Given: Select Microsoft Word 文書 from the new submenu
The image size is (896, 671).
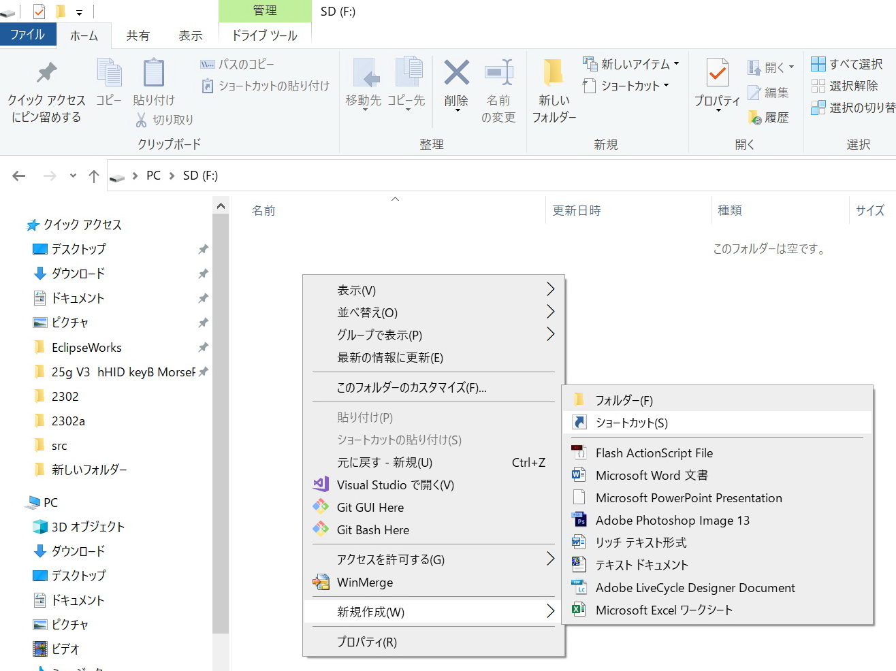Looking at the screenshot, I should [651, 475].
